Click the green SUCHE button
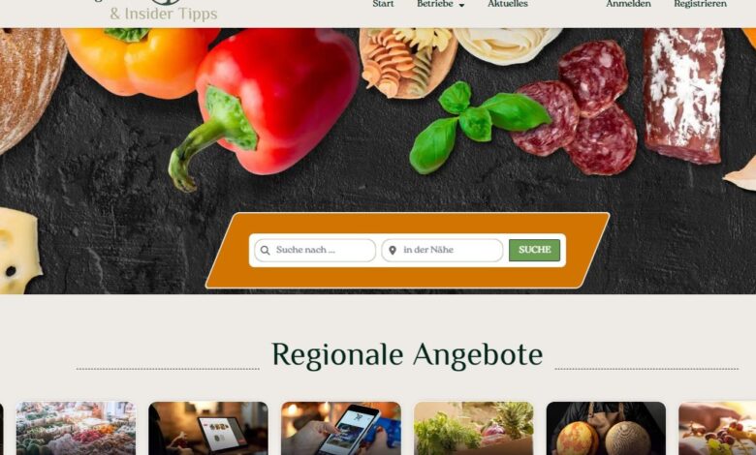Image resolution: width=756 pixels, height=455 pixels. click(534, 251)
